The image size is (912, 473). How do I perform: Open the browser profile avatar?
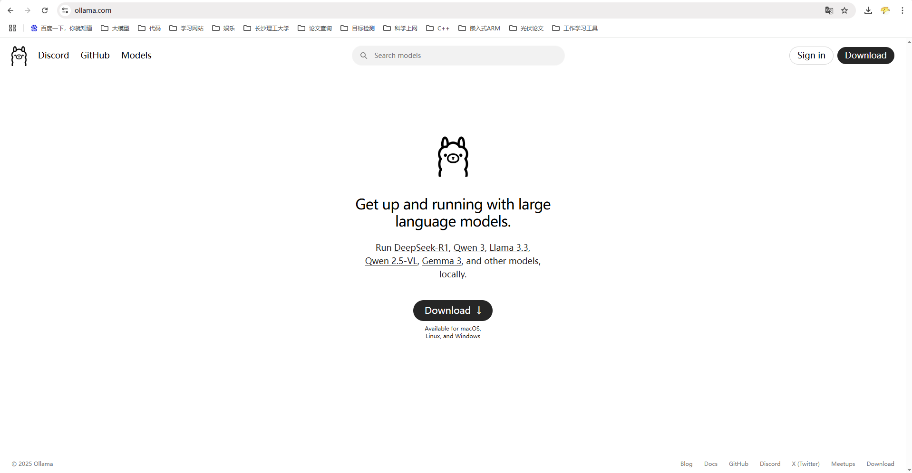point(885,10)
